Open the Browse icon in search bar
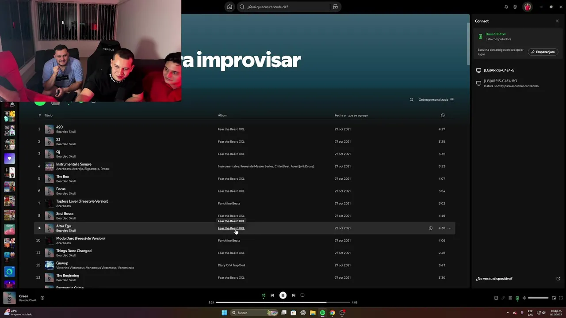Image resolution: width=566 pixels, height=318 pixels. pyautogui.click(x=335, y=7)
